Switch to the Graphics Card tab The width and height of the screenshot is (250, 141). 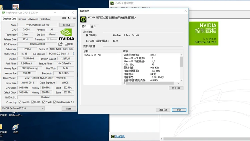pyautogui.click(x=9, y=19)
